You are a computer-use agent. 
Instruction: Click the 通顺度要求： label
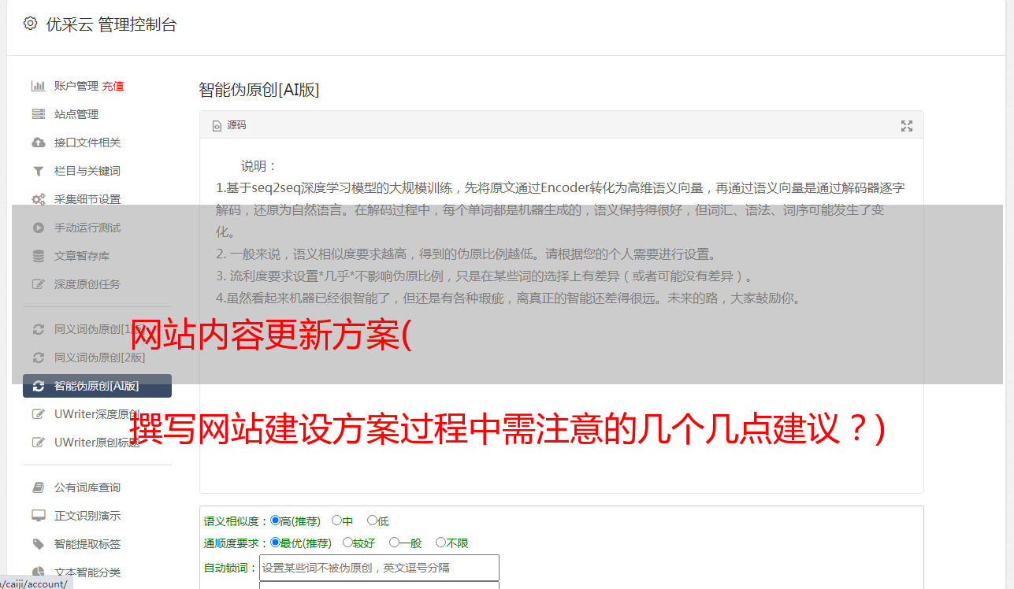[x=236, y=543]
